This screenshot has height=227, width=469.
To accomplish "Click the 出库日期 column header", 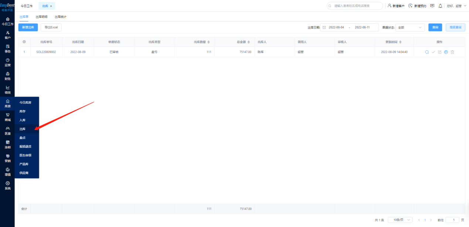I will pyautogui.click(x=78, y=42).
